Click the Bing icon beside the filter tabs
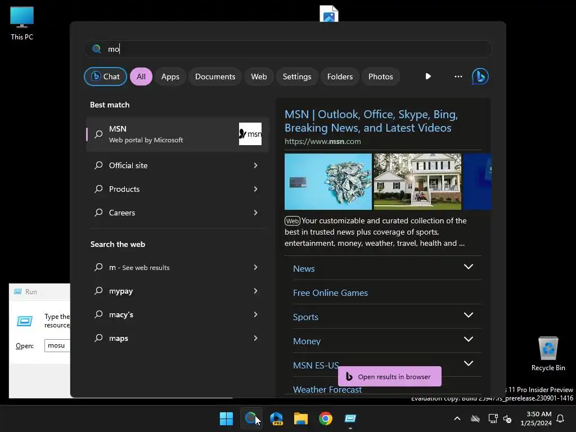 (x=480, y=76)
